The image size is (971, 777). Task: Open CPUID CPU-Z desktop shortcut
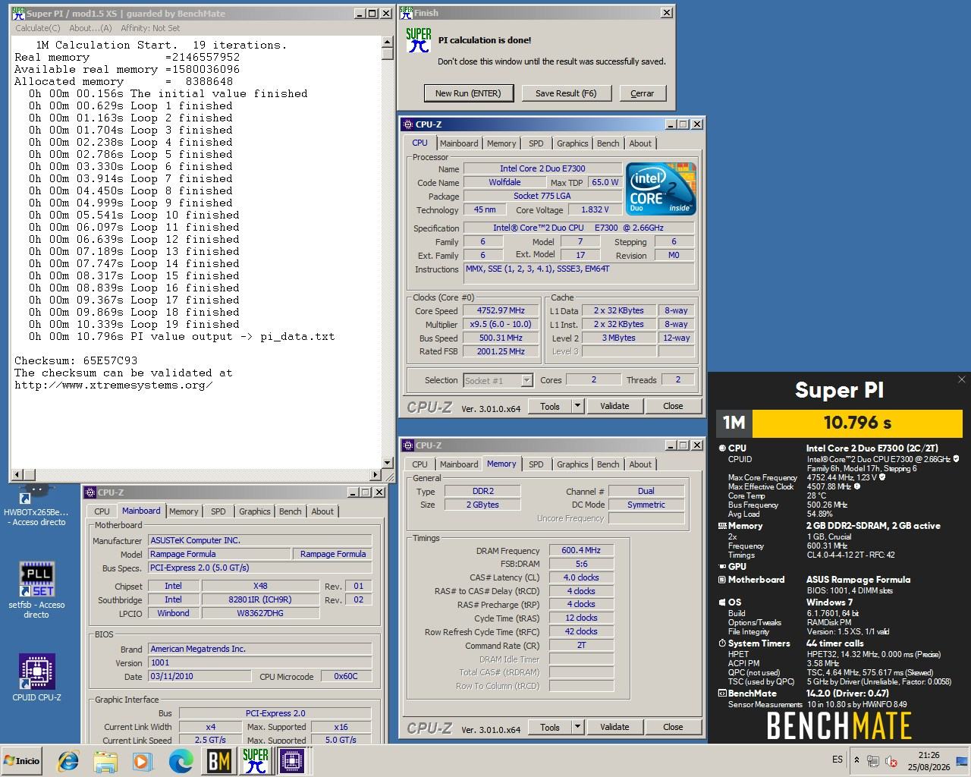36,678
